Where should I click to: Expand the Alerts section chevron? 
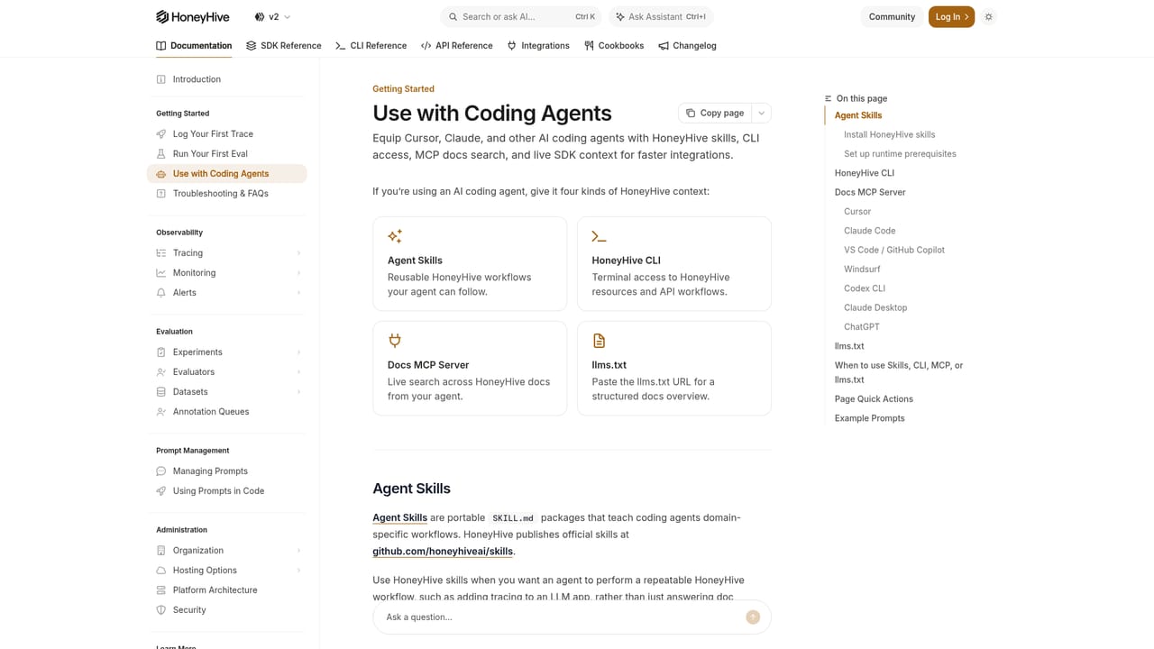[298, 293]
